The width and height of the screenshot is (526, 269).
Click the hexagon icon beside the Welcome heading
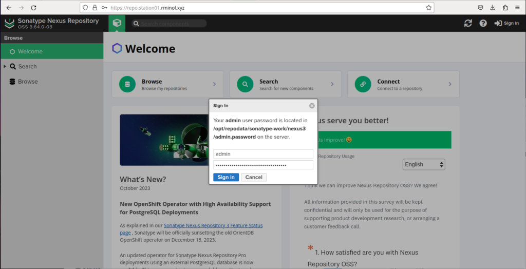click(x=117, y=49)
